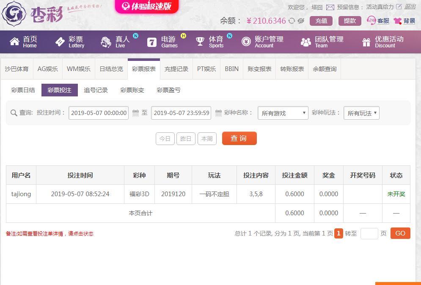Viewport: 421px width, 285px height.
Task: Open the 所有玩法 play type dropdown
Action: click(x=361, y=113)
